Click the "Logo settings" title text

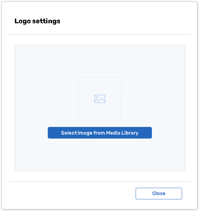click(x=37, y=21)
